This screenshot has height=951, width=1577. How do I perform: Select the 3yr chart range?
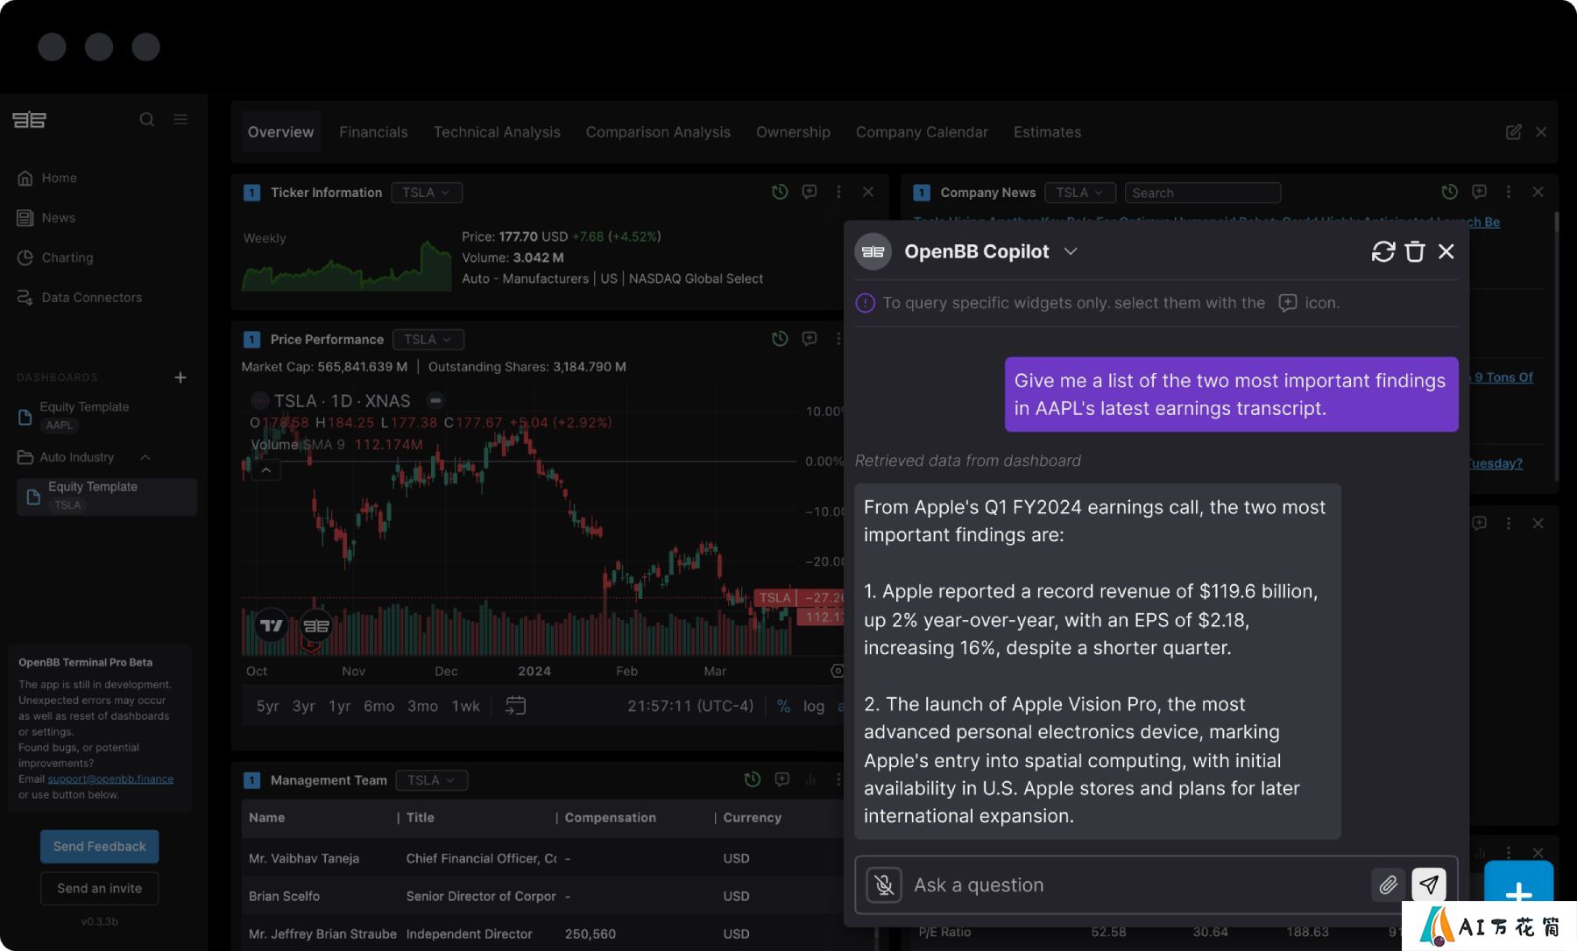coord(303,707)
